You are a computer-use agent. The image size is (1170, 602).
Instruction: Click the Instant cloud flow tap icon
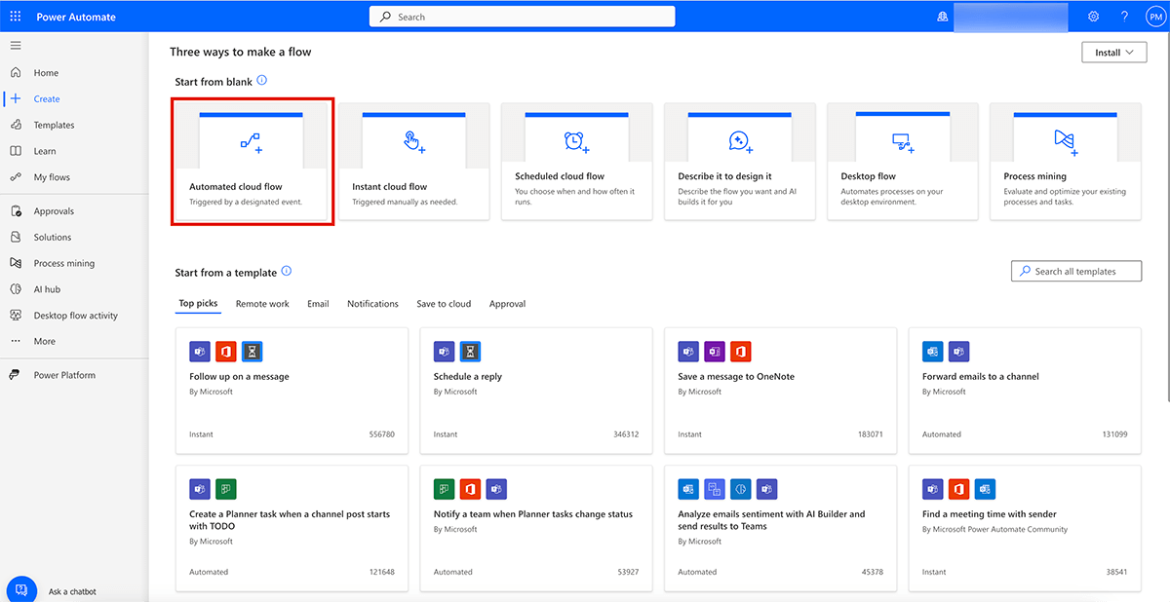point(413,142)
